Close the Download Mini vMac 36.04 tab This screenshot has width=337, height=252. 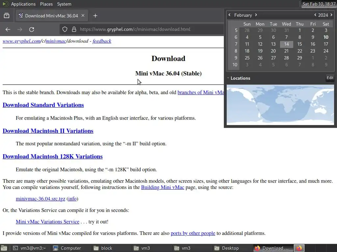(83, 16)
